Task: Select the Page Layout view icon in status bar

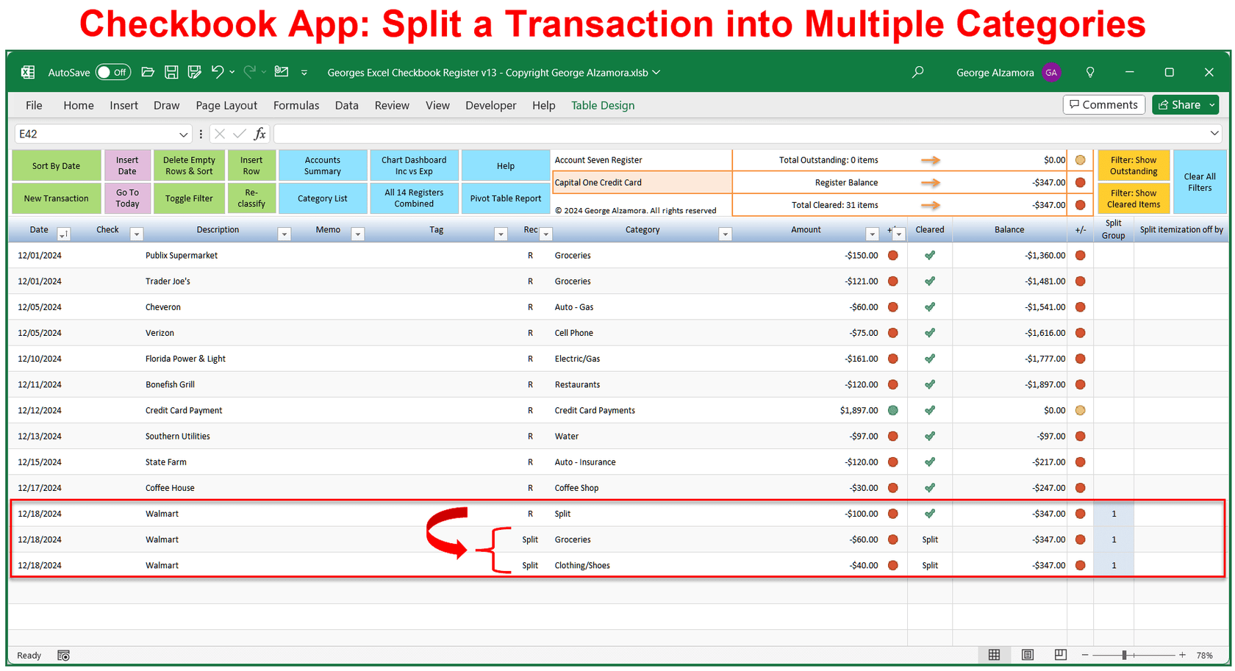Action: [x=1027, y=655]
